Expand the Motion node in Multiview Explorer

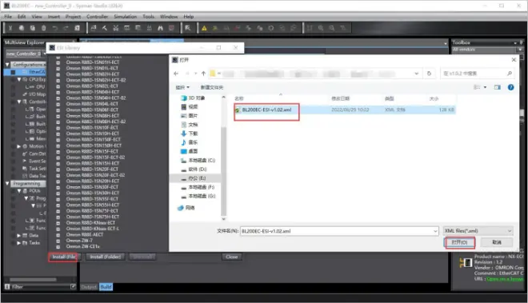(x=19, y=146)
